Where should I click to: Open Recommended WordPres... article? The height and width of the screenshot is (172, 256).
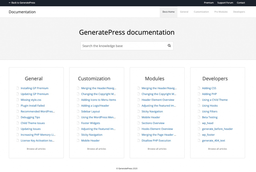pos(38,111)
